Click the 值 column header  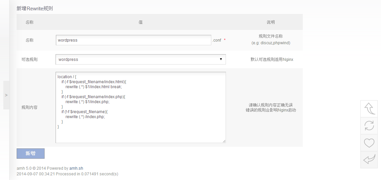pyautogui.click(x=141, y=22)
